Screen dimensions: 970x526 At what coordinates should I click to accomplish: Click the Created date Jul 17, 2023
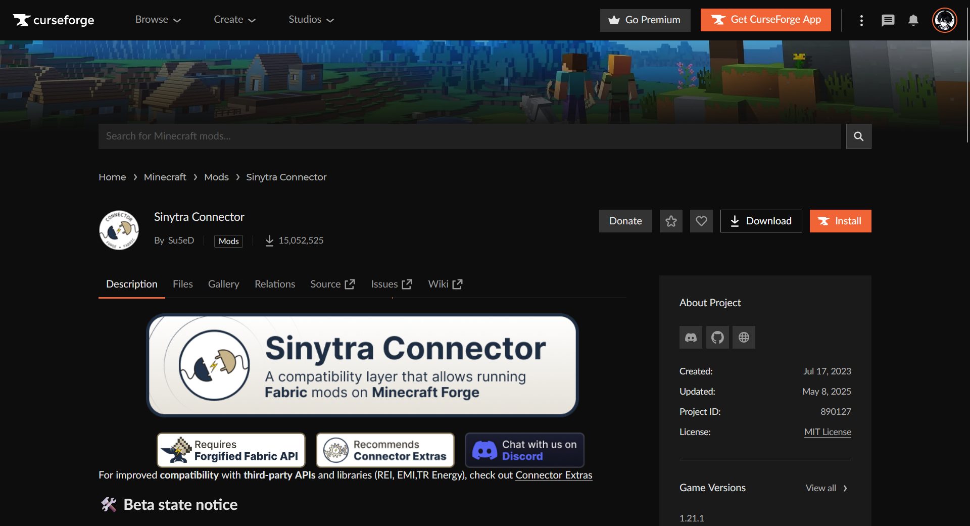tap(827, 371)
